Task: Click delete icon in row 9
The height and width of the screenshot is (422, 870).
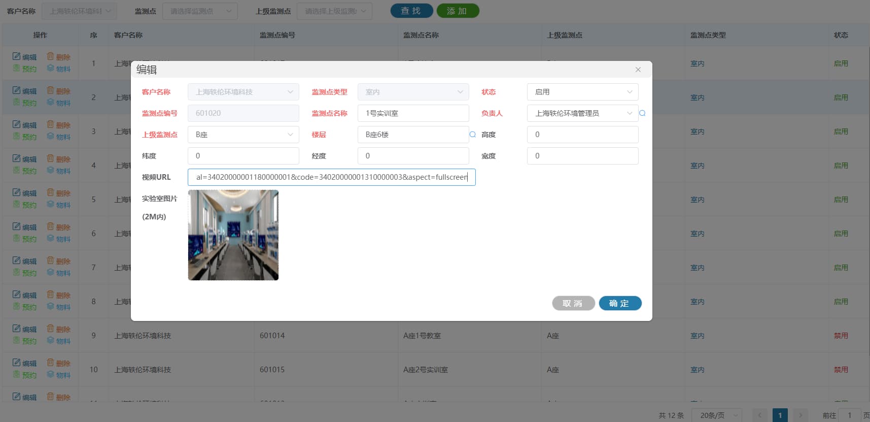Action: coord(50,329)
